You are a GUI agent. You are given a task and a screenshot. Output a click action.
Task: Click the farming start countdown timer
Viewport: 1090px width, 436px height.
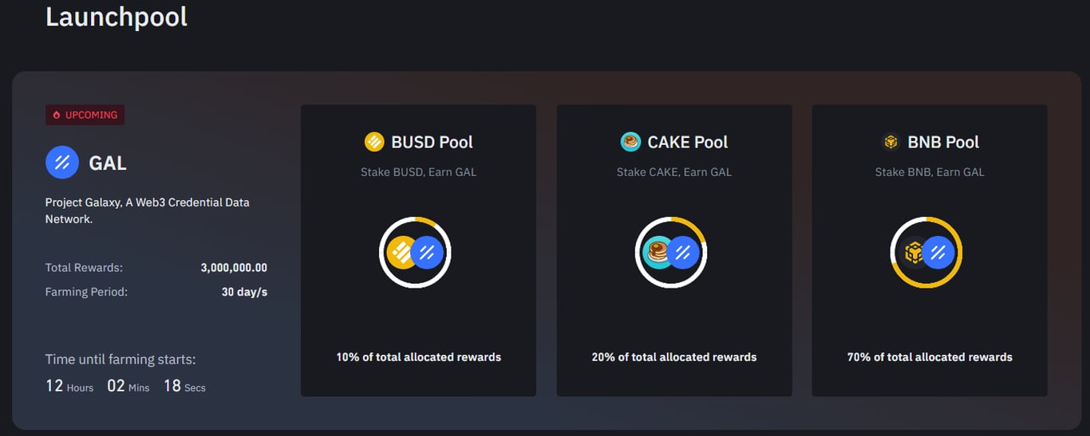click(125, 386)
